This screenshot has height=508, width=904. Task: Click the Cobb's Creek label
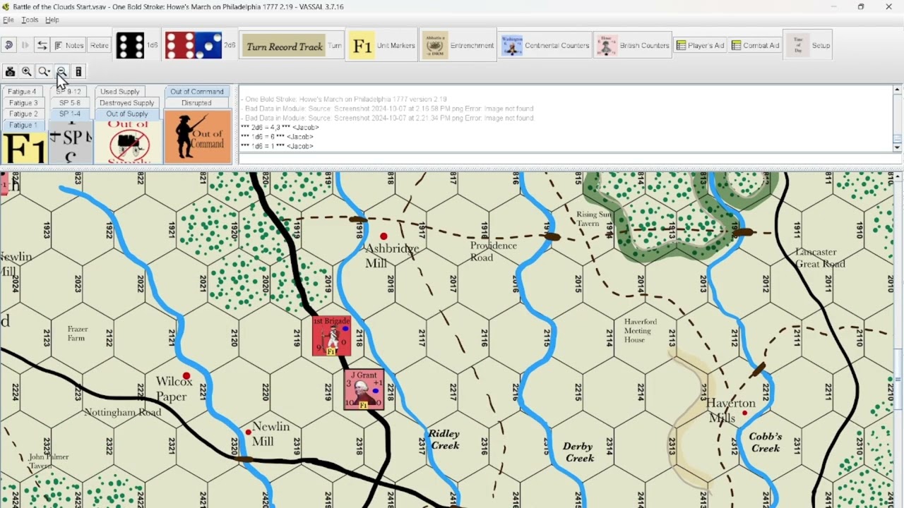766,442
